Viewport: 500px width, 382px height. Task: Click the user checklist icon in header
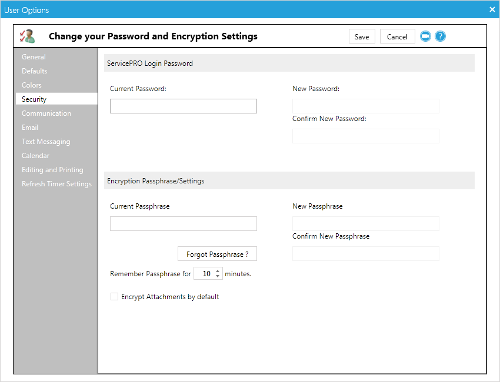pyautogui.click(x=27, y=36)
